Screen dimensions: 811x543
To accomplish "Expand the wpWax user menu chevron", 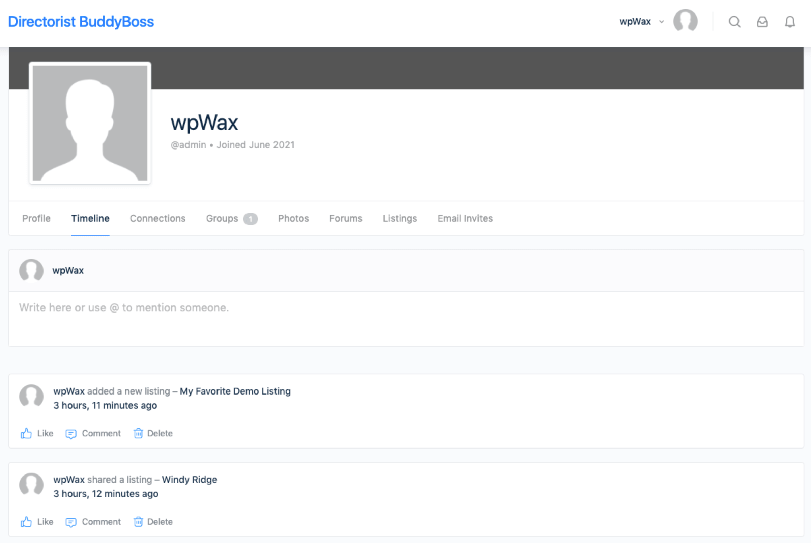I will click(x=662, y=22).
